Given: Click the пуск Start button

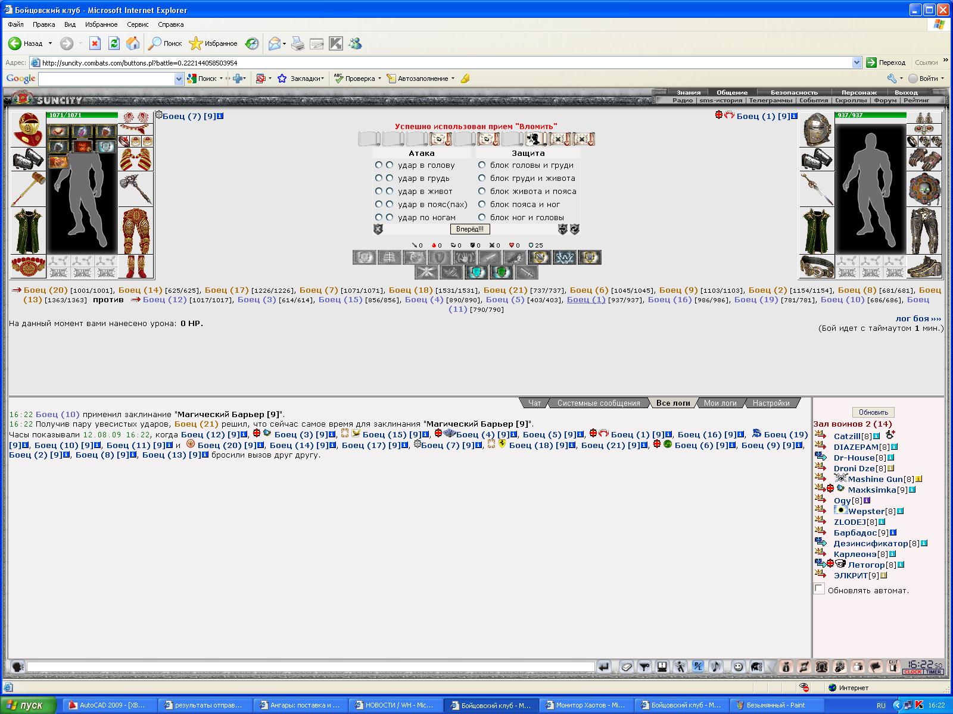Looking at the screenshot, I should 28,705.
